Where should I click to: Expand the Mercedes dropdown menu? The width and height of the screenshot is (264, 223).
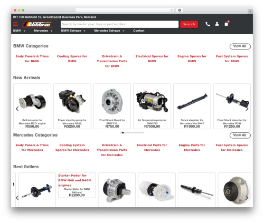(x=43, y=31)
